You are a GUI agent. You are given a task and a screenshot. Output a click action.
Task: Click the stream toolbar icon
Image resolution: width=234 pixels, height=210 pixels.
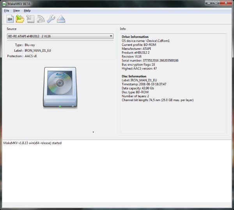point(41,19)
